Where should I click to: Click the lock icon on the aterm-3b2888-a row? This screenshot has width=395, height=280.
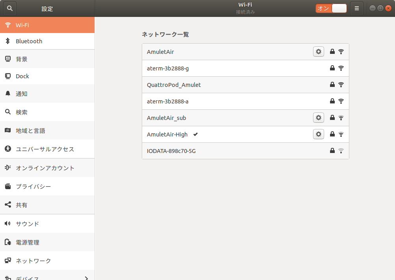pyautogui.click(x=332, y=101)
